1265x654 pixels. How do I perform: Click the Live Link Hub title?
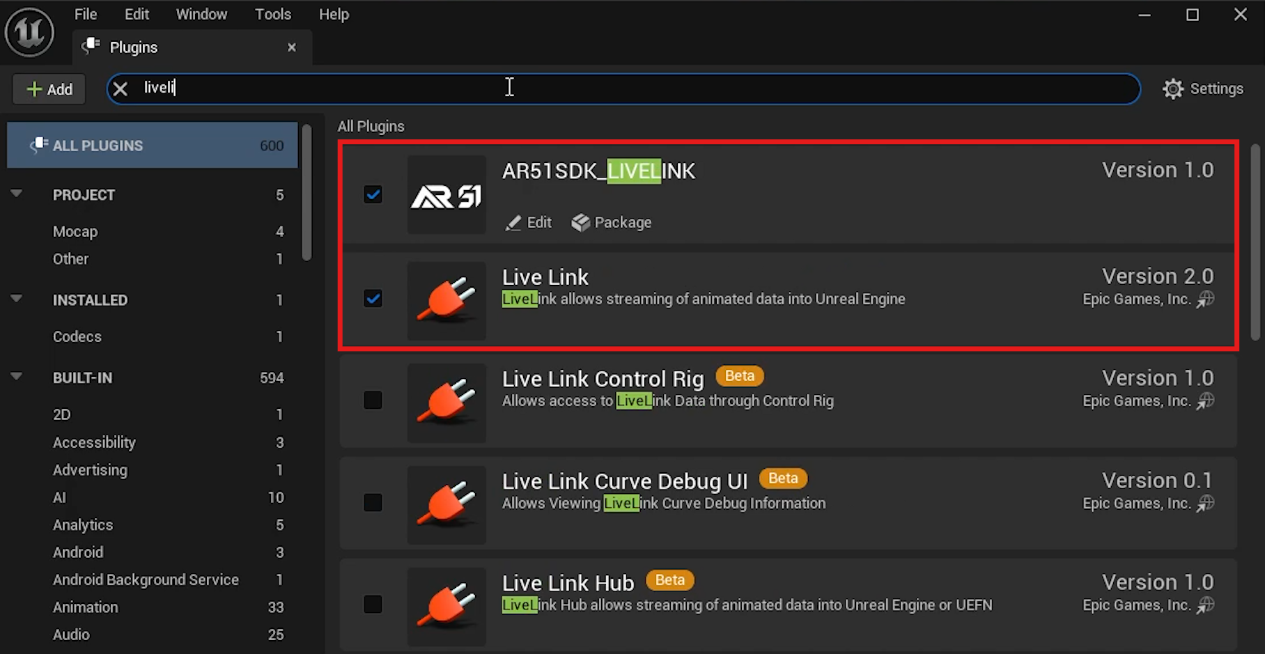568,583
